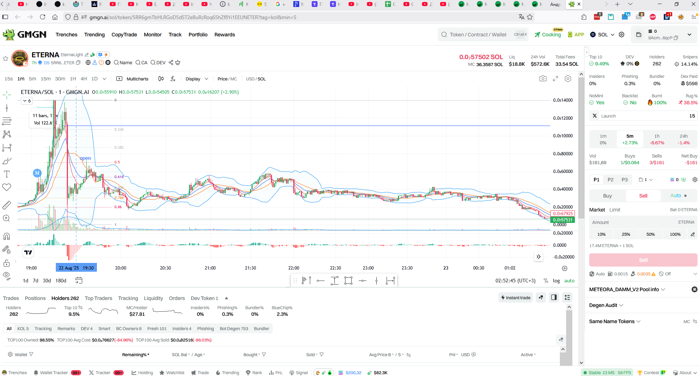Viewport: 699px width, 376px height.
Task: Expand the wallet account dropdown
Action: click(689, 35)
